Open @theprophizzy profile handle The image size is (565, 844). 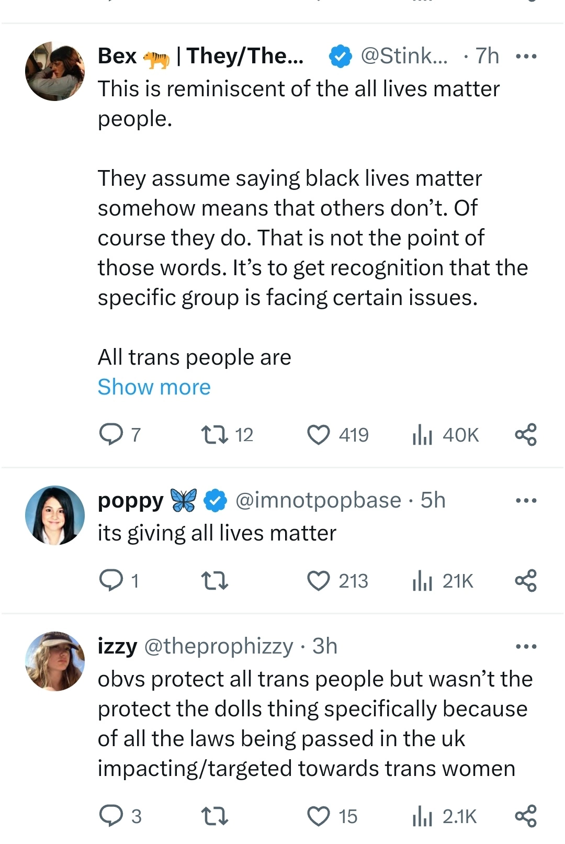point(218,647)
